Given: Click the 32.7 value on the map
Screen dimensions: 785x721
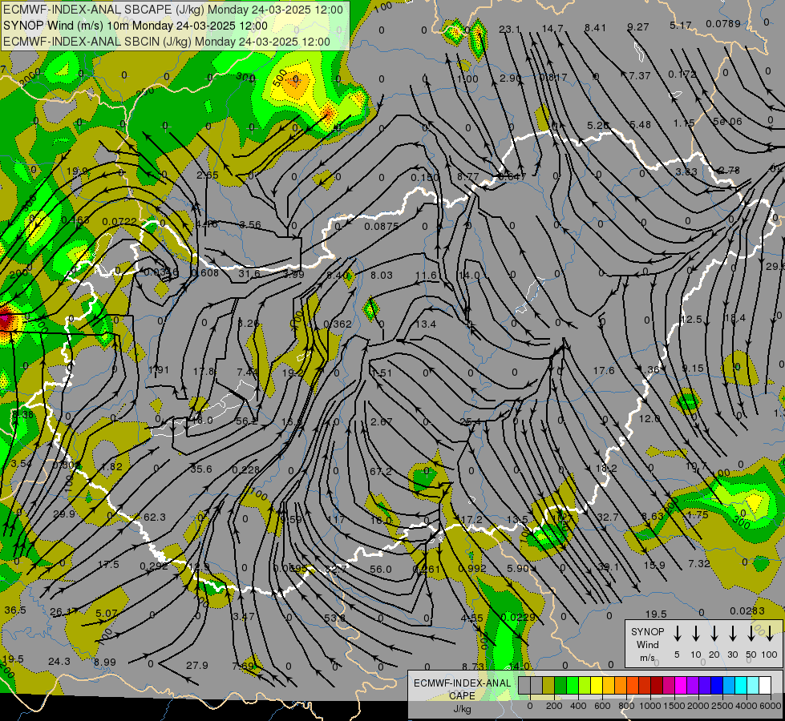Looking at the screenshot, I should (x=607, y=517).
